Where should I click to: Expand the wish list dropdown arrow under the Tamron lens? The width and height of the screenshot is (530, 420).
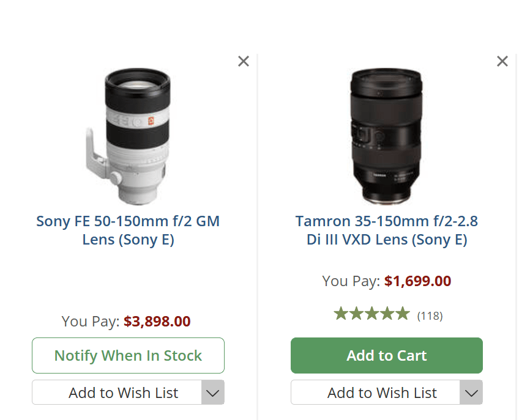click(472, 392)
